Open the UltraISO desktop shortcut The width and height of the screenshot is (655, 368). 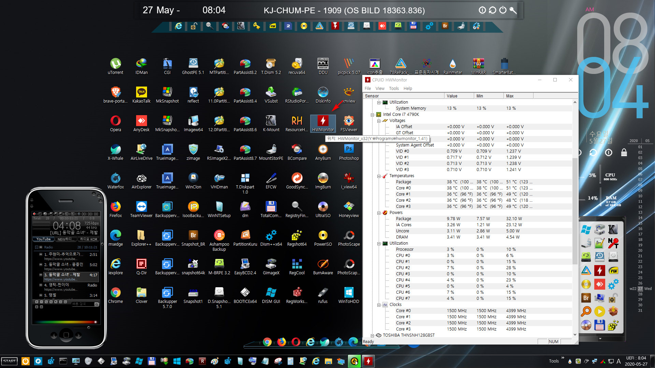323,209
